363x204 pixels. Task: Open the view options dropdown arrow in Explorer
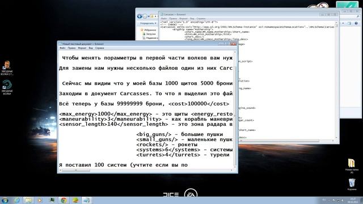(x=343, y=23)
